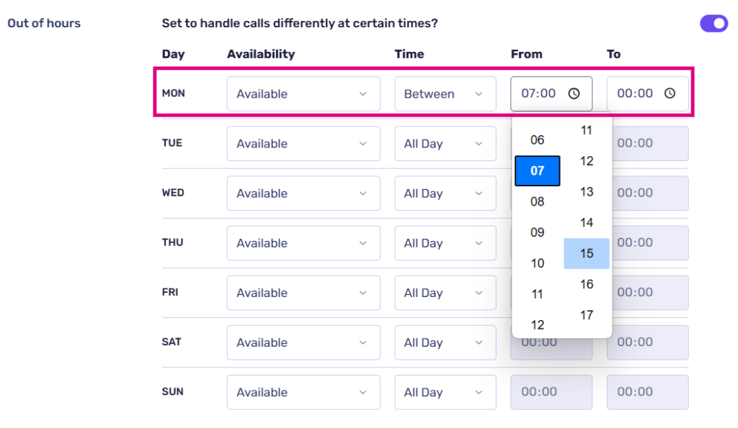Expand Wednesday's Availability dropdown
The width and height of the screenshot is (738, 428).
[303, 193]
